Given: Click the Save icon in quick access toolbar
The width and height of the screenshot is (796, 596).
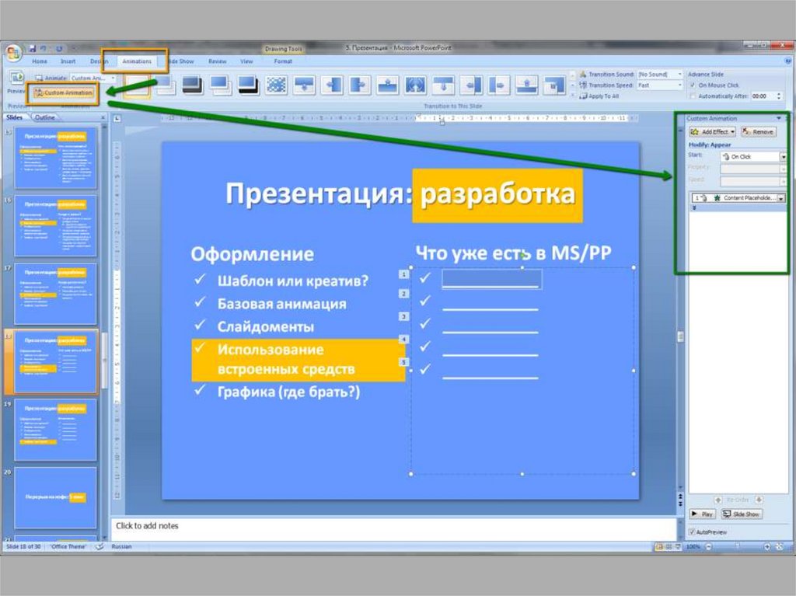Looking at the screenshot, I should point(33,49).
